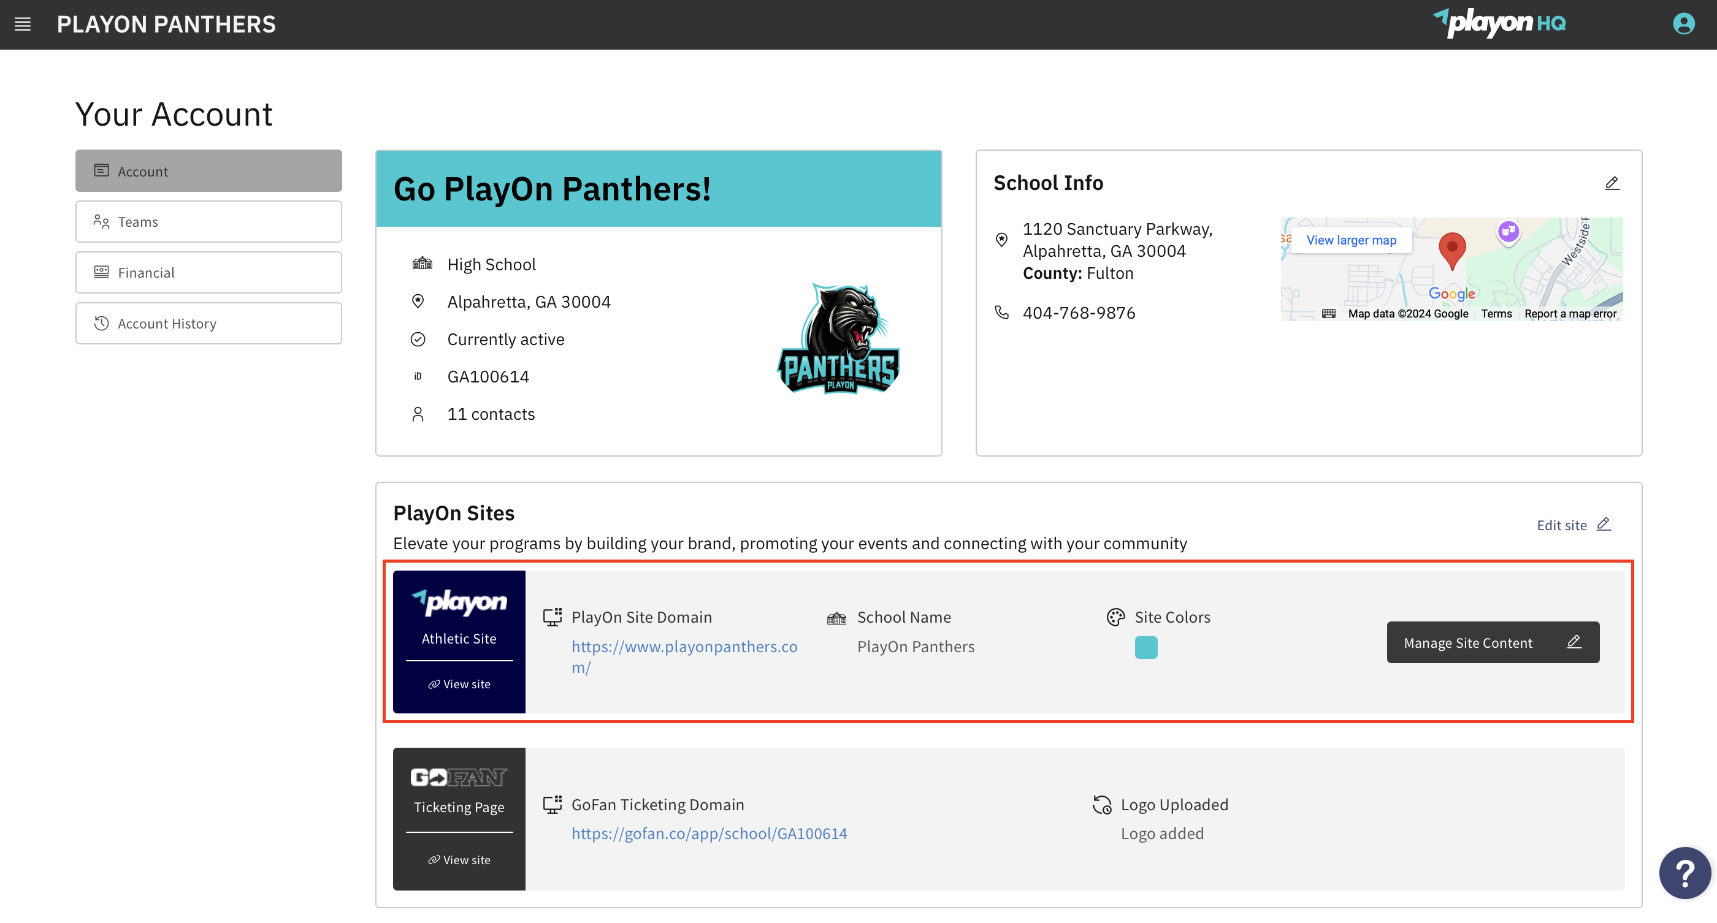Open the playonpanthers.com domain link
The width and height of the screenshot is (1717, 923).
pyautogui.click(x=684, y=656)
